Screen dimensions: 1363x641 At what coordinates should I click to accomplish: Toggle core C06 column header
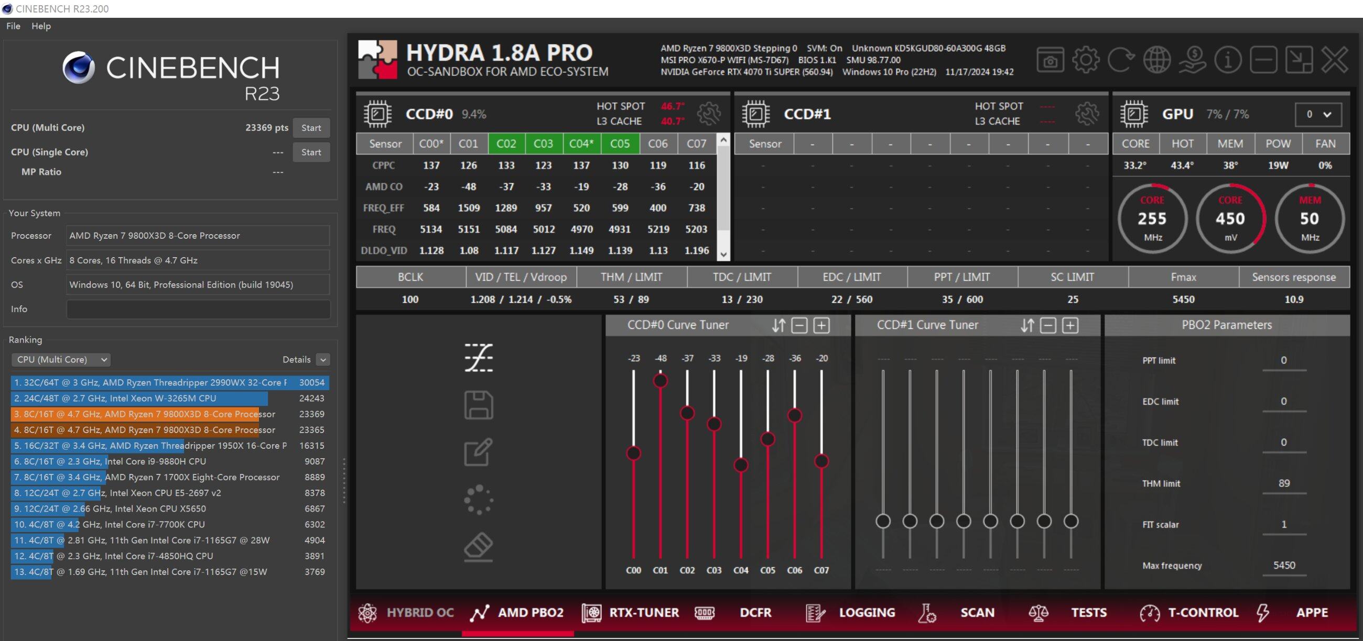658,143
